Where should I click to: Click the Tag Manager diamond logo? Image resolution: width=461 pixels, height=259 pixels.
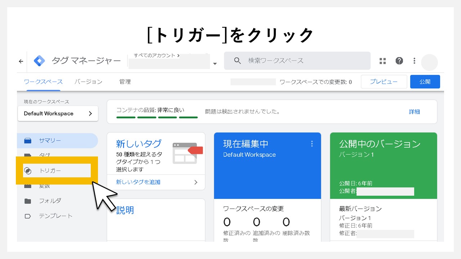click(39, 61)
